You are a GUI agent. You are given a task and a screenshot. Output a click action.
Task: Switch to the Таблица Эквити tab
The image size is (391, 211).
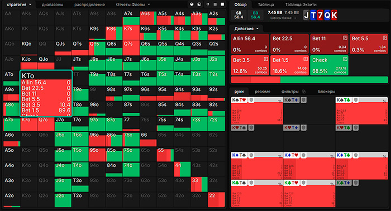(x=301, y=4)
